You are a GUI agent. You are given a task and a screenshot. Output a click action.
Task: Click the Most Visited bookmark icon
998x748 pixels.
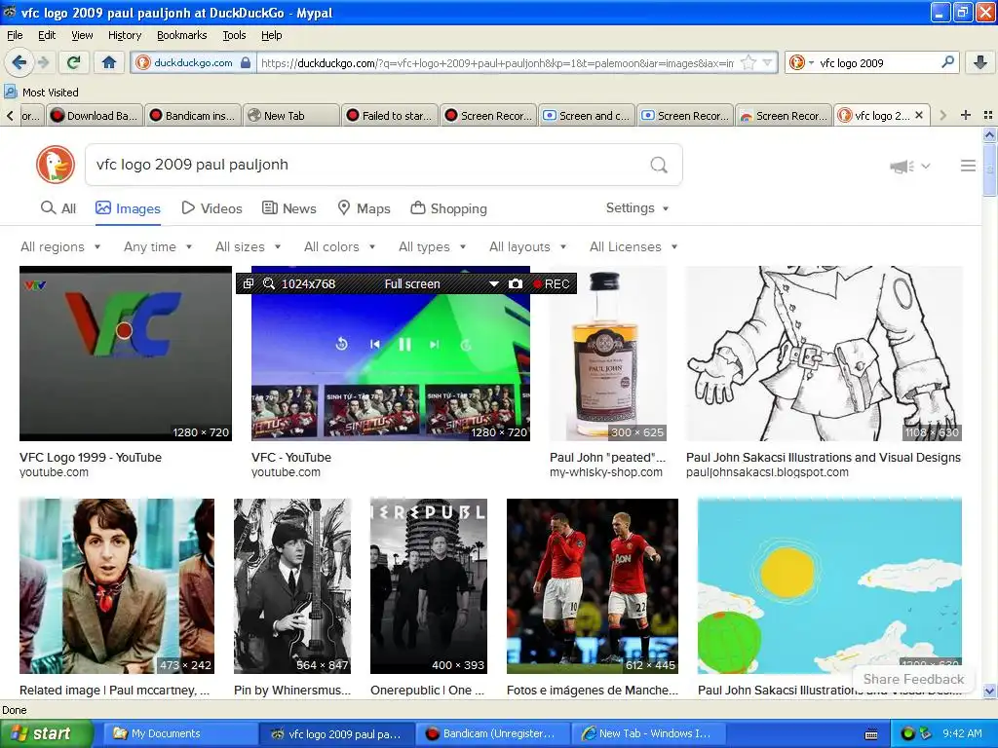pyautogui.click(x=10, y=92)
